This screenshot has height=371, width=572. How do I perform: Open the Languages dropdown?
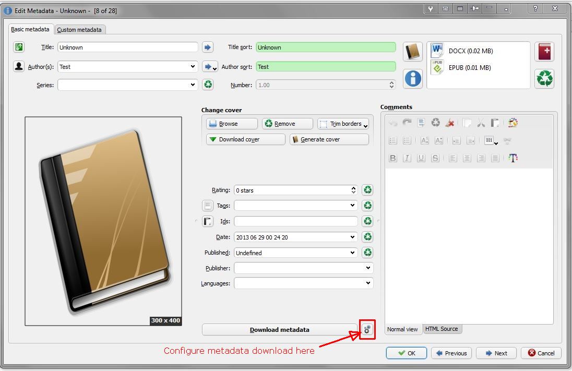coord(368,283)
